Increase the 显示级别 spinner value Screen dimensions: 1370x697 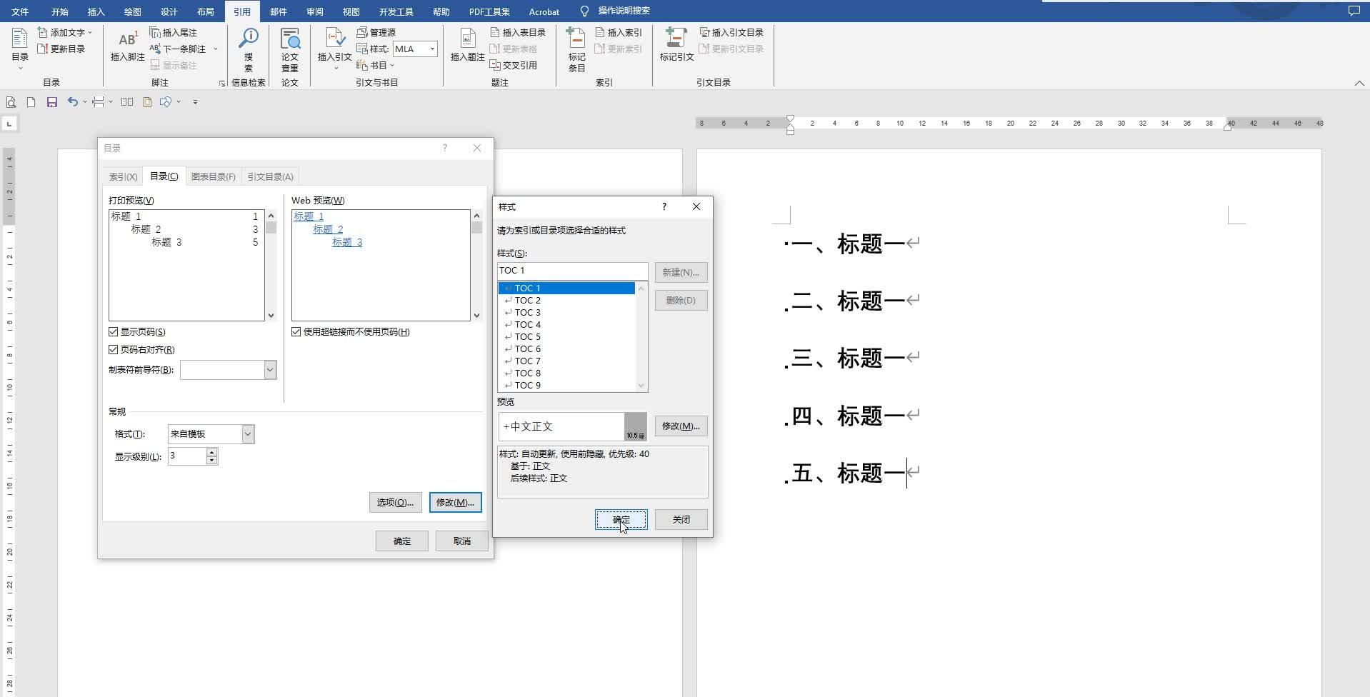click(211, 452)
